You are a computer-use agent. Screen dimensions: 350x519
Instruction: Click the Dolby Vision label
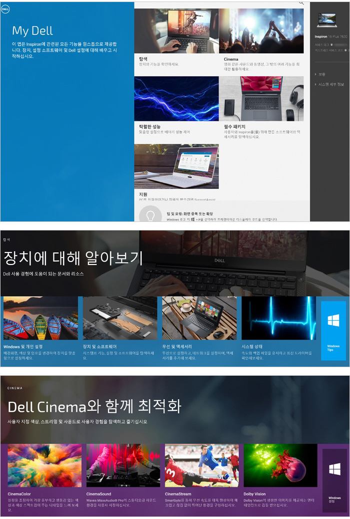[255, 494]
